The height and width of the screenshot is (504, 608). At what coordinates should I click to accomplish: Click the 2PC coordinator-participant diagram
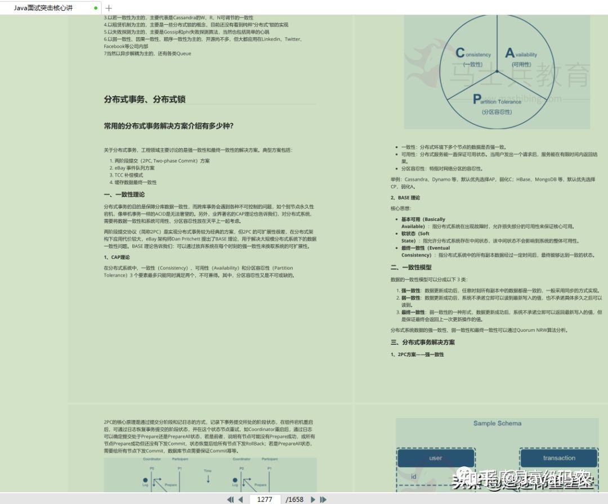pos(210,475)
